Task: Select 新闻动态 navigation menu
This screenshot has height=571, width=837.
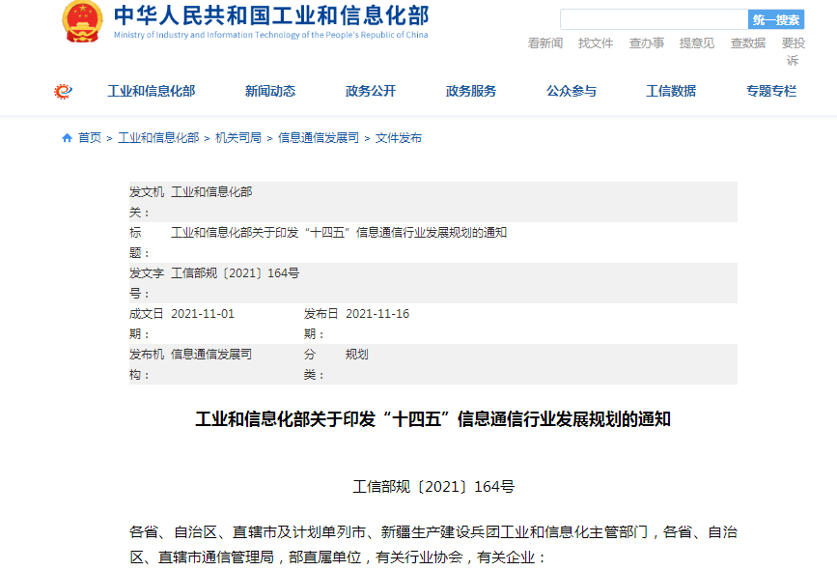Action: [x=270, y=91]
